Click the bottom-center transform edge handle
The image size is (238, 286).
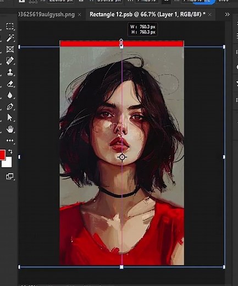[x=121, y=267]
